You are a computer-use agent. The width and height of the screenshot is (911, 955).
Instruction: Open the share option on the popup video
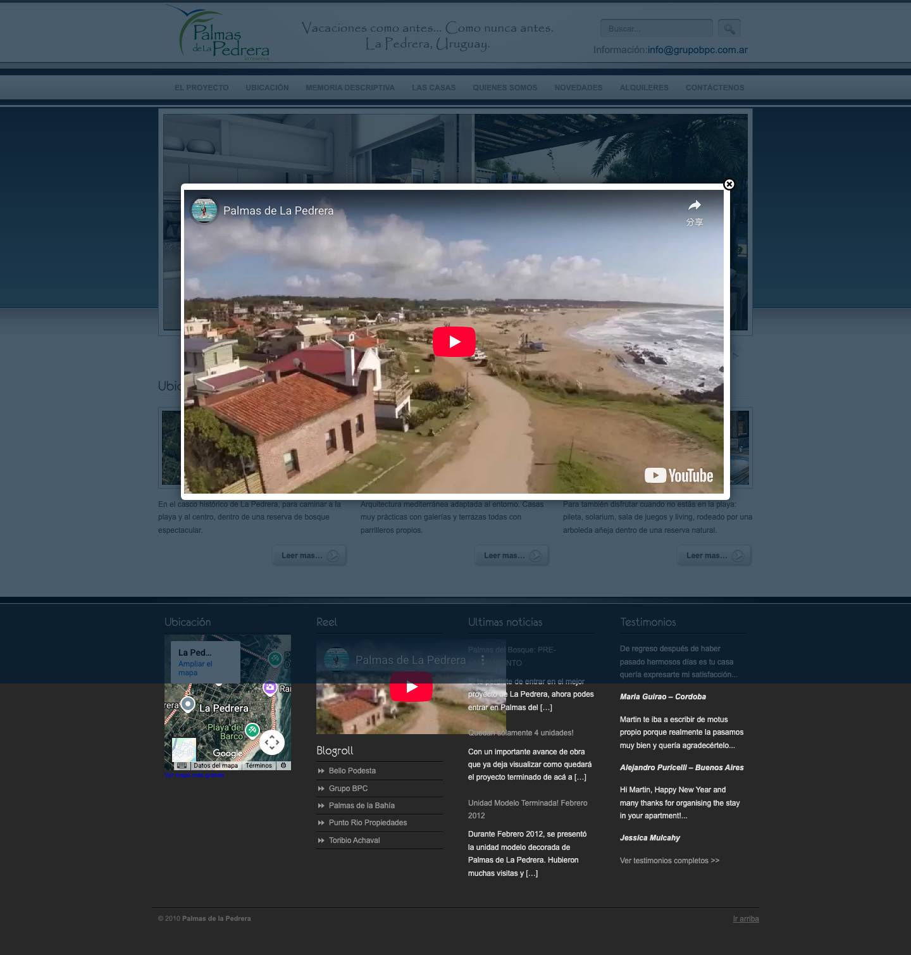tap(695, 212)
